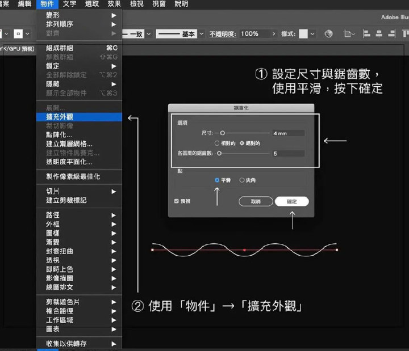Viewport: 409px width, 351px height.
Task: Click the 確定 button
Action: coord(292,201)
